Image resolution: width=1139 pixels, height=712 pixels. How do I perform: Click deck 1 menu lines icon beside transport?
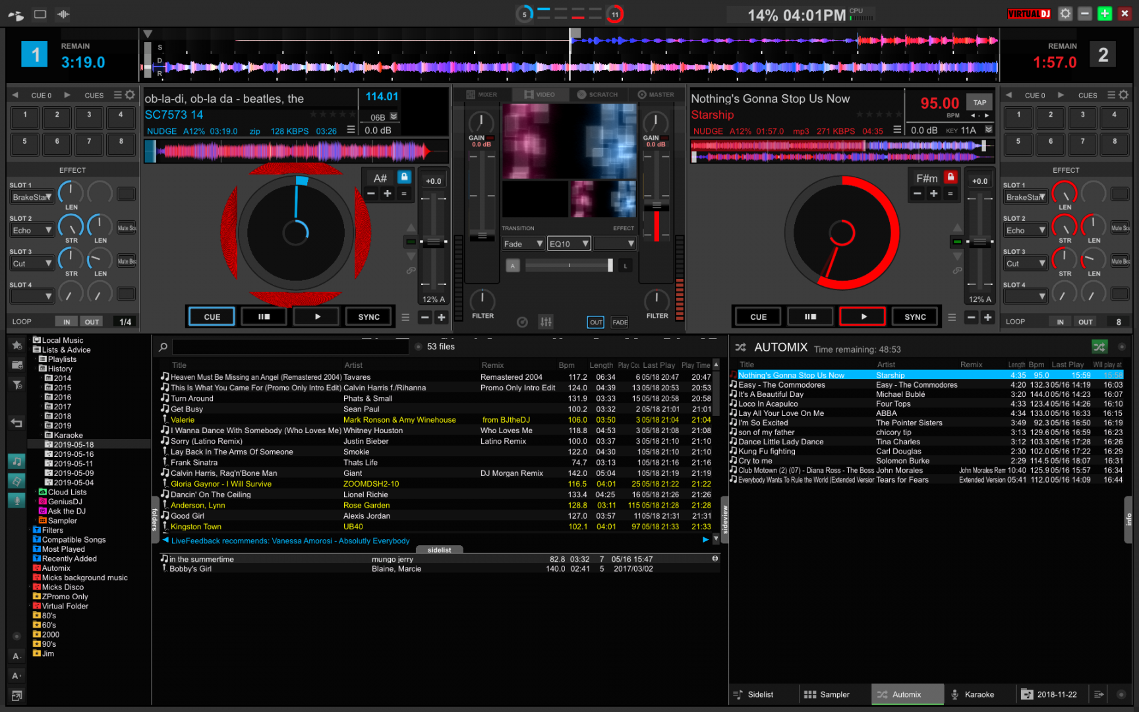coord(406,317)
